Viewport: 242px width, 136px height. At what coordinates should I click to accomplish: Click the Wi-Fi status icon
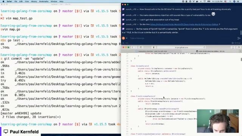(205, 2)
